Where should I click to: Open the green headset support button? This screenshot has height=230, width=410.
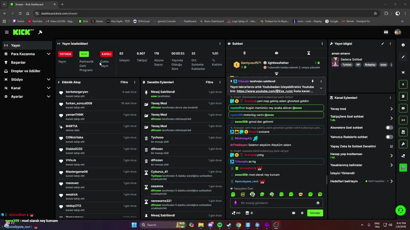[400, 210]
